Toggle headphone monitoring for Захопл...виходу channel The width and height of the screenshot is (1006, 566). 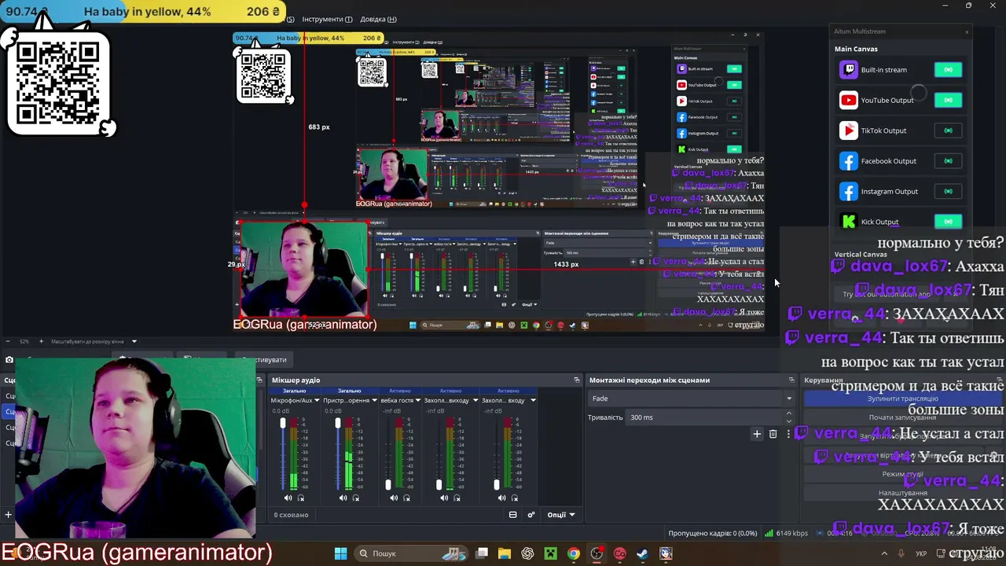[457, 498]
